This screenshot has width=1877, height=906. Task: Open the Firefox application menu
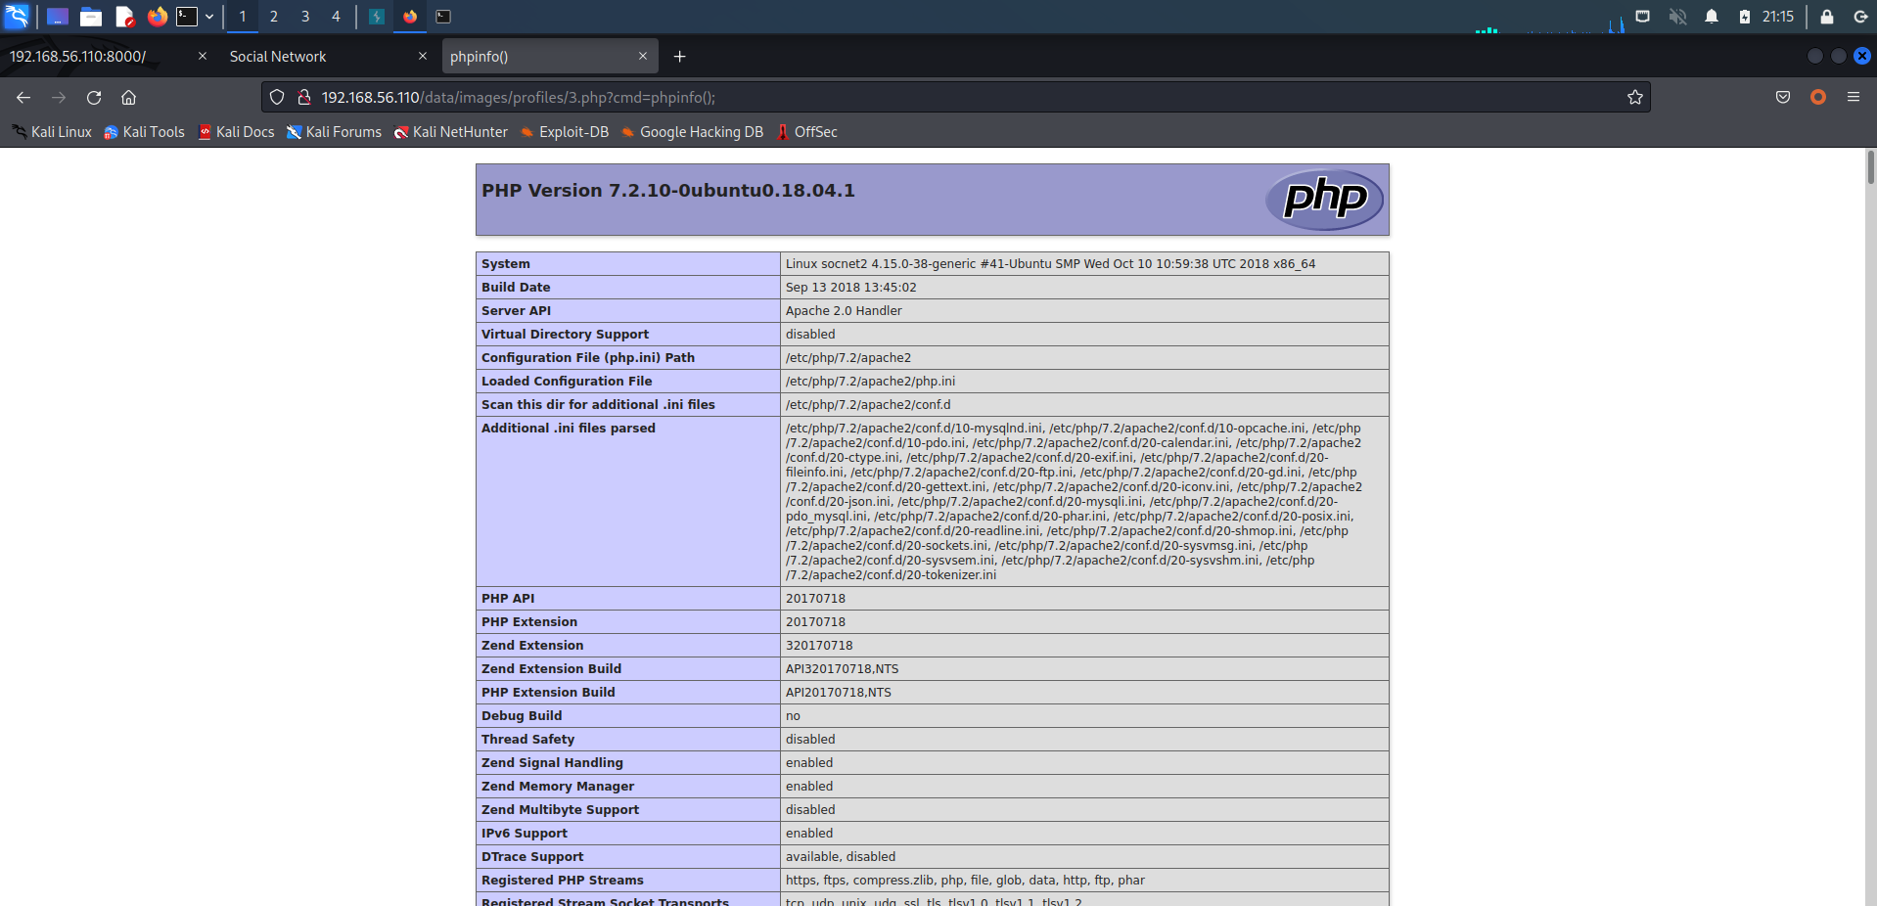(x=1854, y=98)
